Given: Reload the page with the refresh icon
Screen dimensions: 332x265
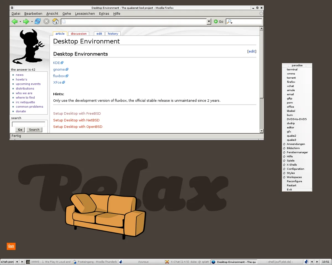Looking at the screenshot, I should [x=38, y=21].
